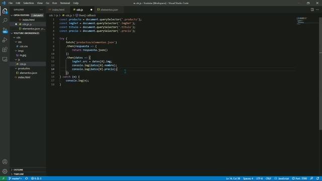Open the Help menu

click(x=76, y=3)
